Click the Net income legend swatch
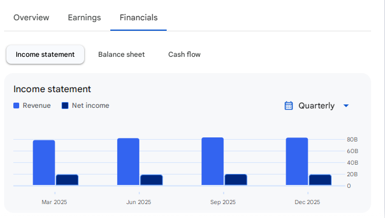Screen dimensions: 385x218 tap(65, 106)
